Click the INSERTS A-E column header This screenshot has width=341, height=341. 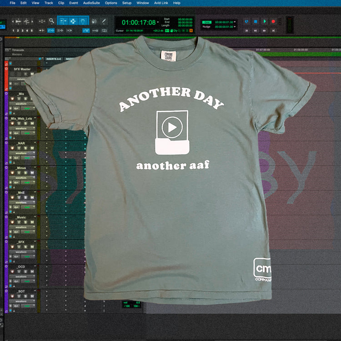54,59
